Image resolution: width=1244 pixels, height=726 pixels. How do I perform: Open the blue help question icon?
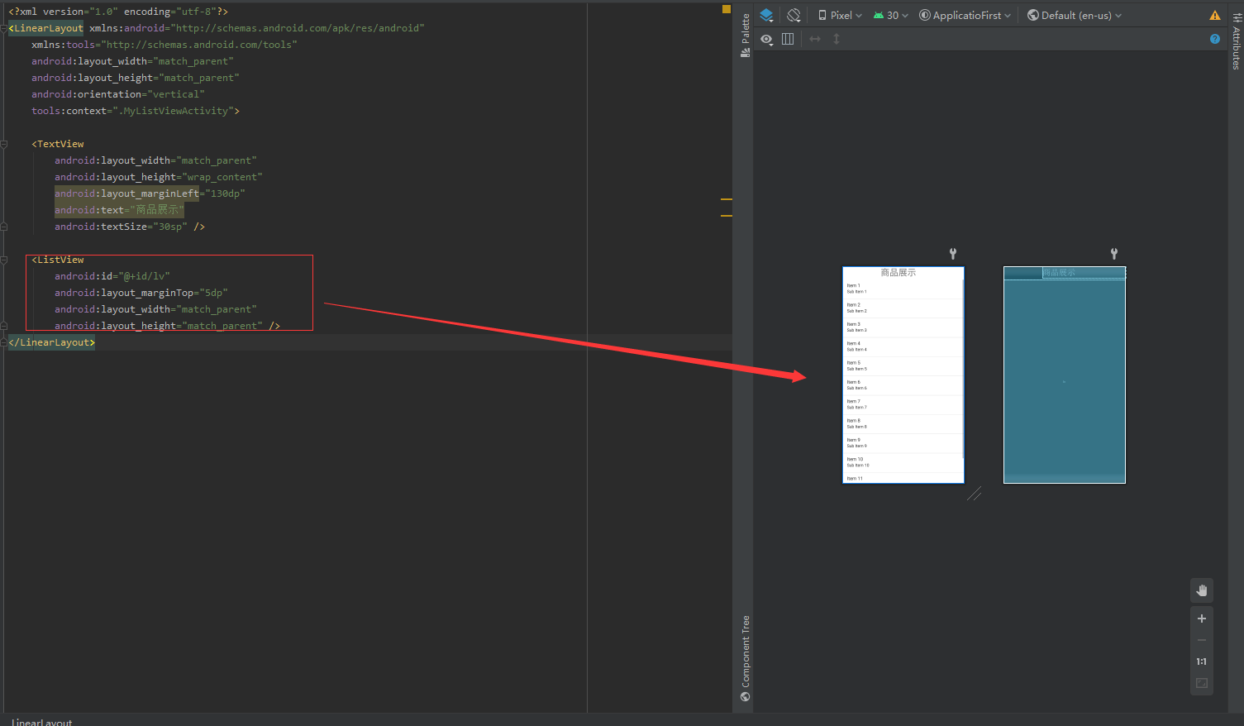pos(1214,39)
